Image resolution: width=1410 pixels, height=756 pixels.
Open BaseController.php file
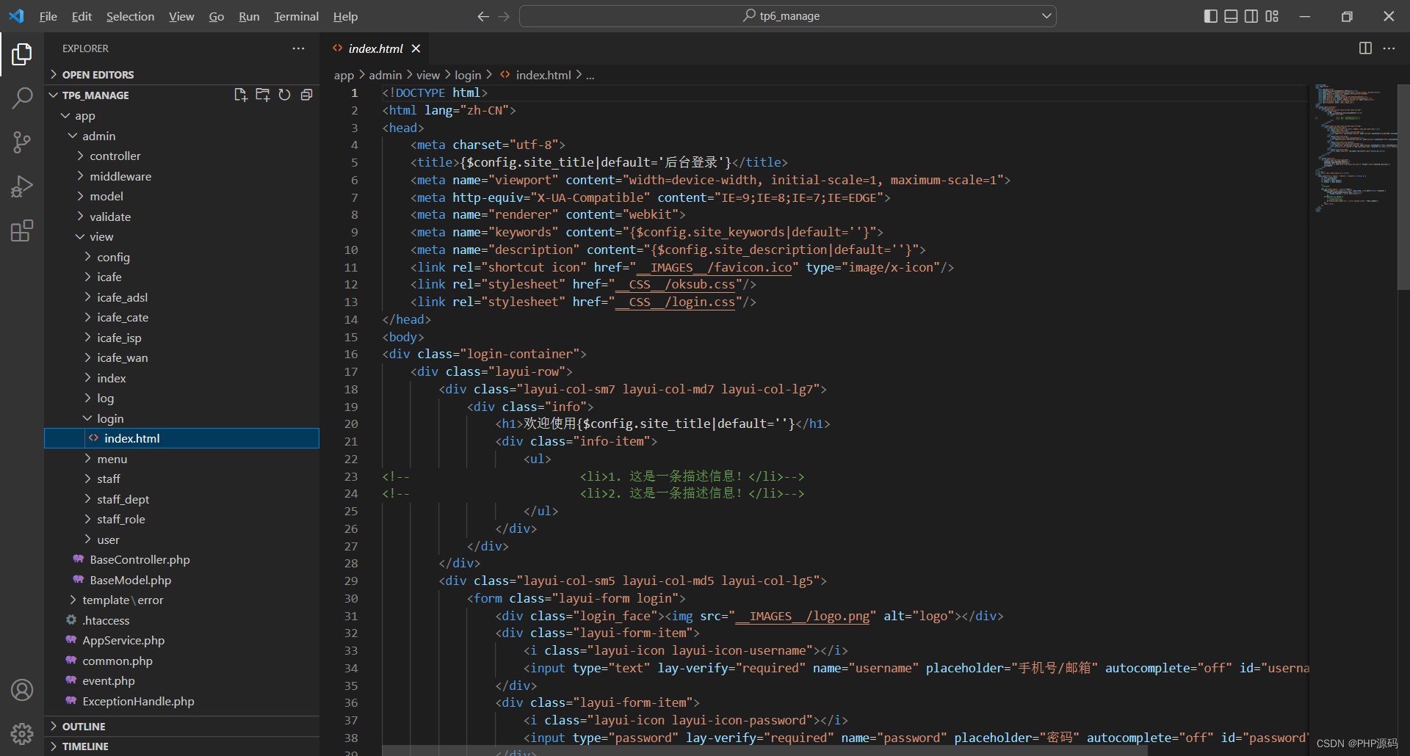coord(182,560)
